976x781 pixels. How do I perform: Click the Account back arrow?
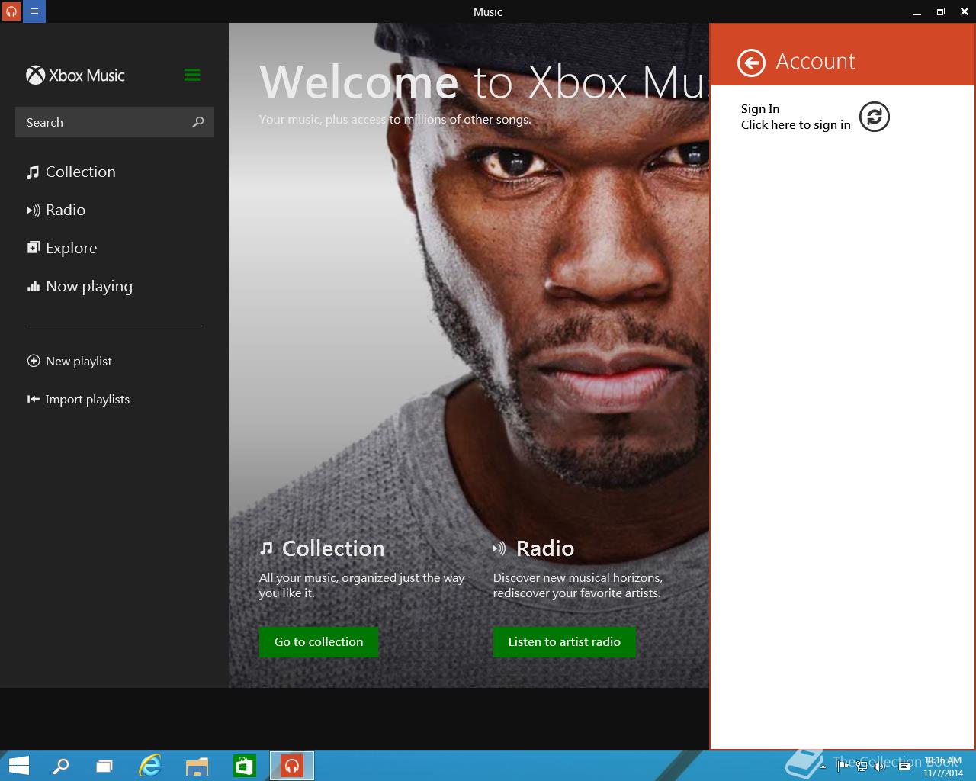tap(751, 63)
